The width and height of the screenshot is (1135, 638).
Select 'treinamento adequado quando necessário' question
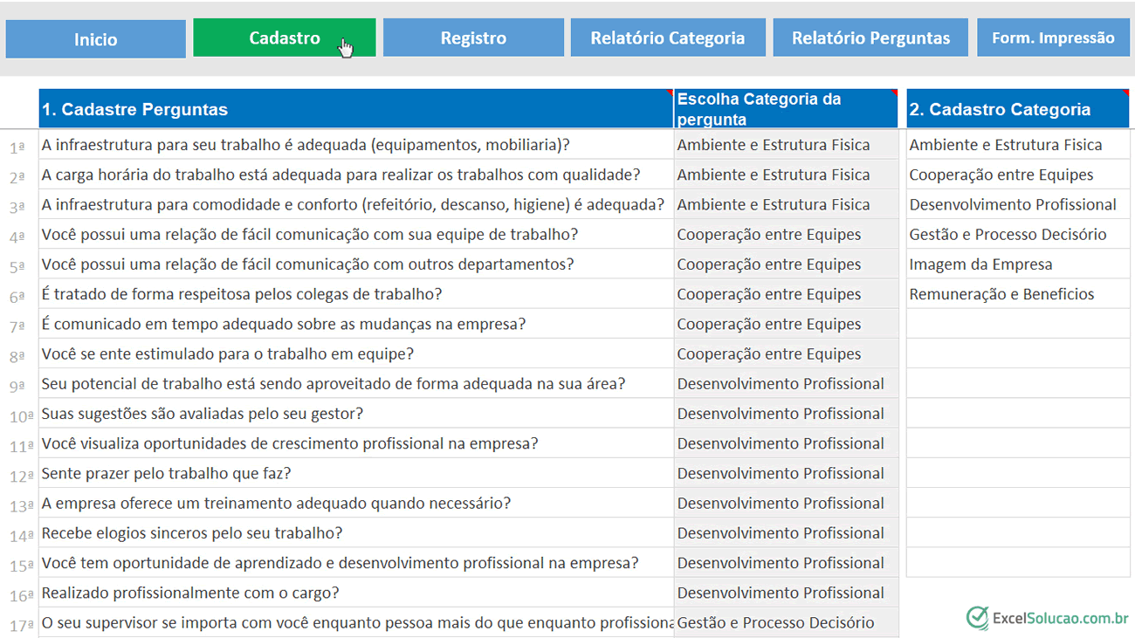[356, 503]
